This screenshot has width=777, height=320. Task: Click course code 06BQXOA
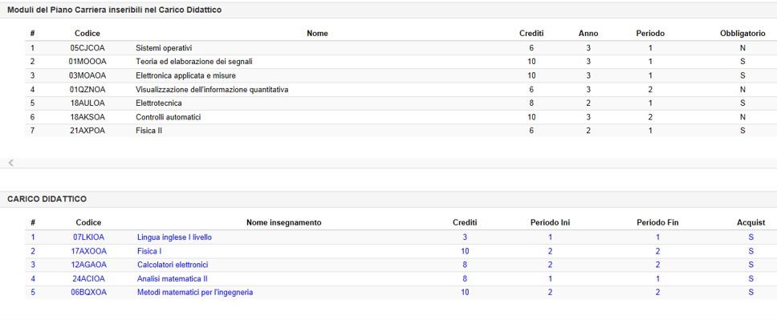[x=88, y=292]
